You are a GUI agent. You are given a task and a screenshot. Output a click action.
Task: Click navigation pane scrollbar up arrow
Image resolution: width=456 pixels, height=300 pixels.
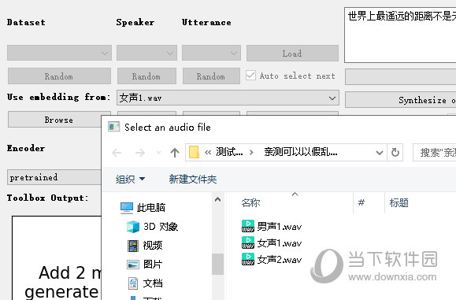tap(217, 199)
